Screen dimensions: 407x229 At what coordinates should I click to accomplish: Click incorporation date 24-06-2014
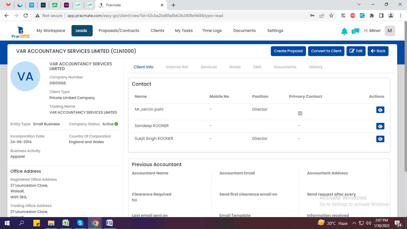21,142
